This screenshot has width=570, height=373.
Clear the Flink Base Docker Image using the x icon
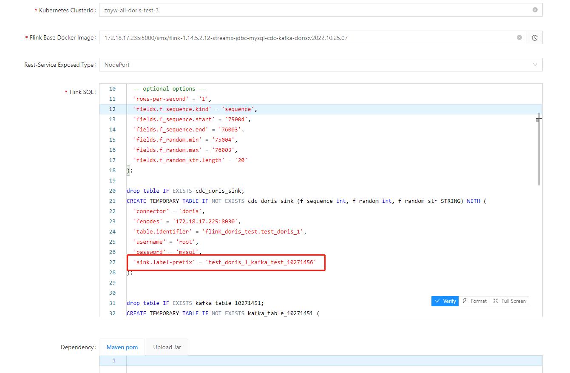pos(519,37)
